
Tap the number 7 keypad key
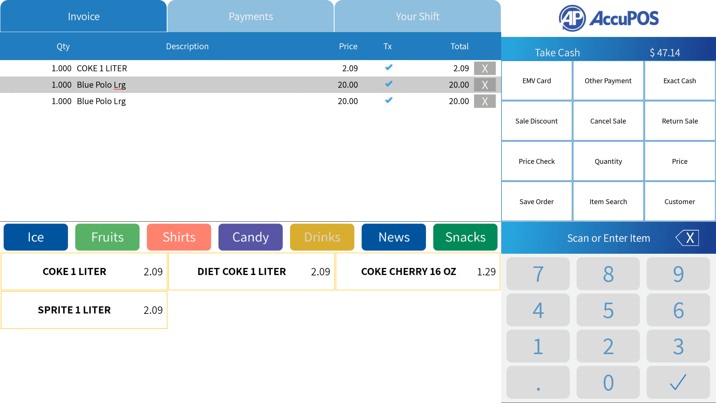pos(538,274)
